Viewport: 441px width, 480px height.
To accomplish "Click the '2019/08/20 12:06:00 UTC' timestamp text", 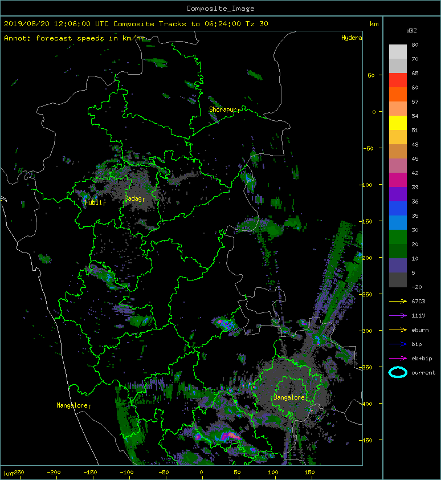I will [56, 24].
